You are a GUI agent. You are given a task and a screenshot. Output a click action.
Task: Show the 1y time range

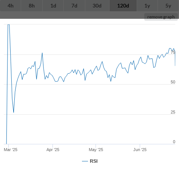pyautogui.click(x=147, y=6)
